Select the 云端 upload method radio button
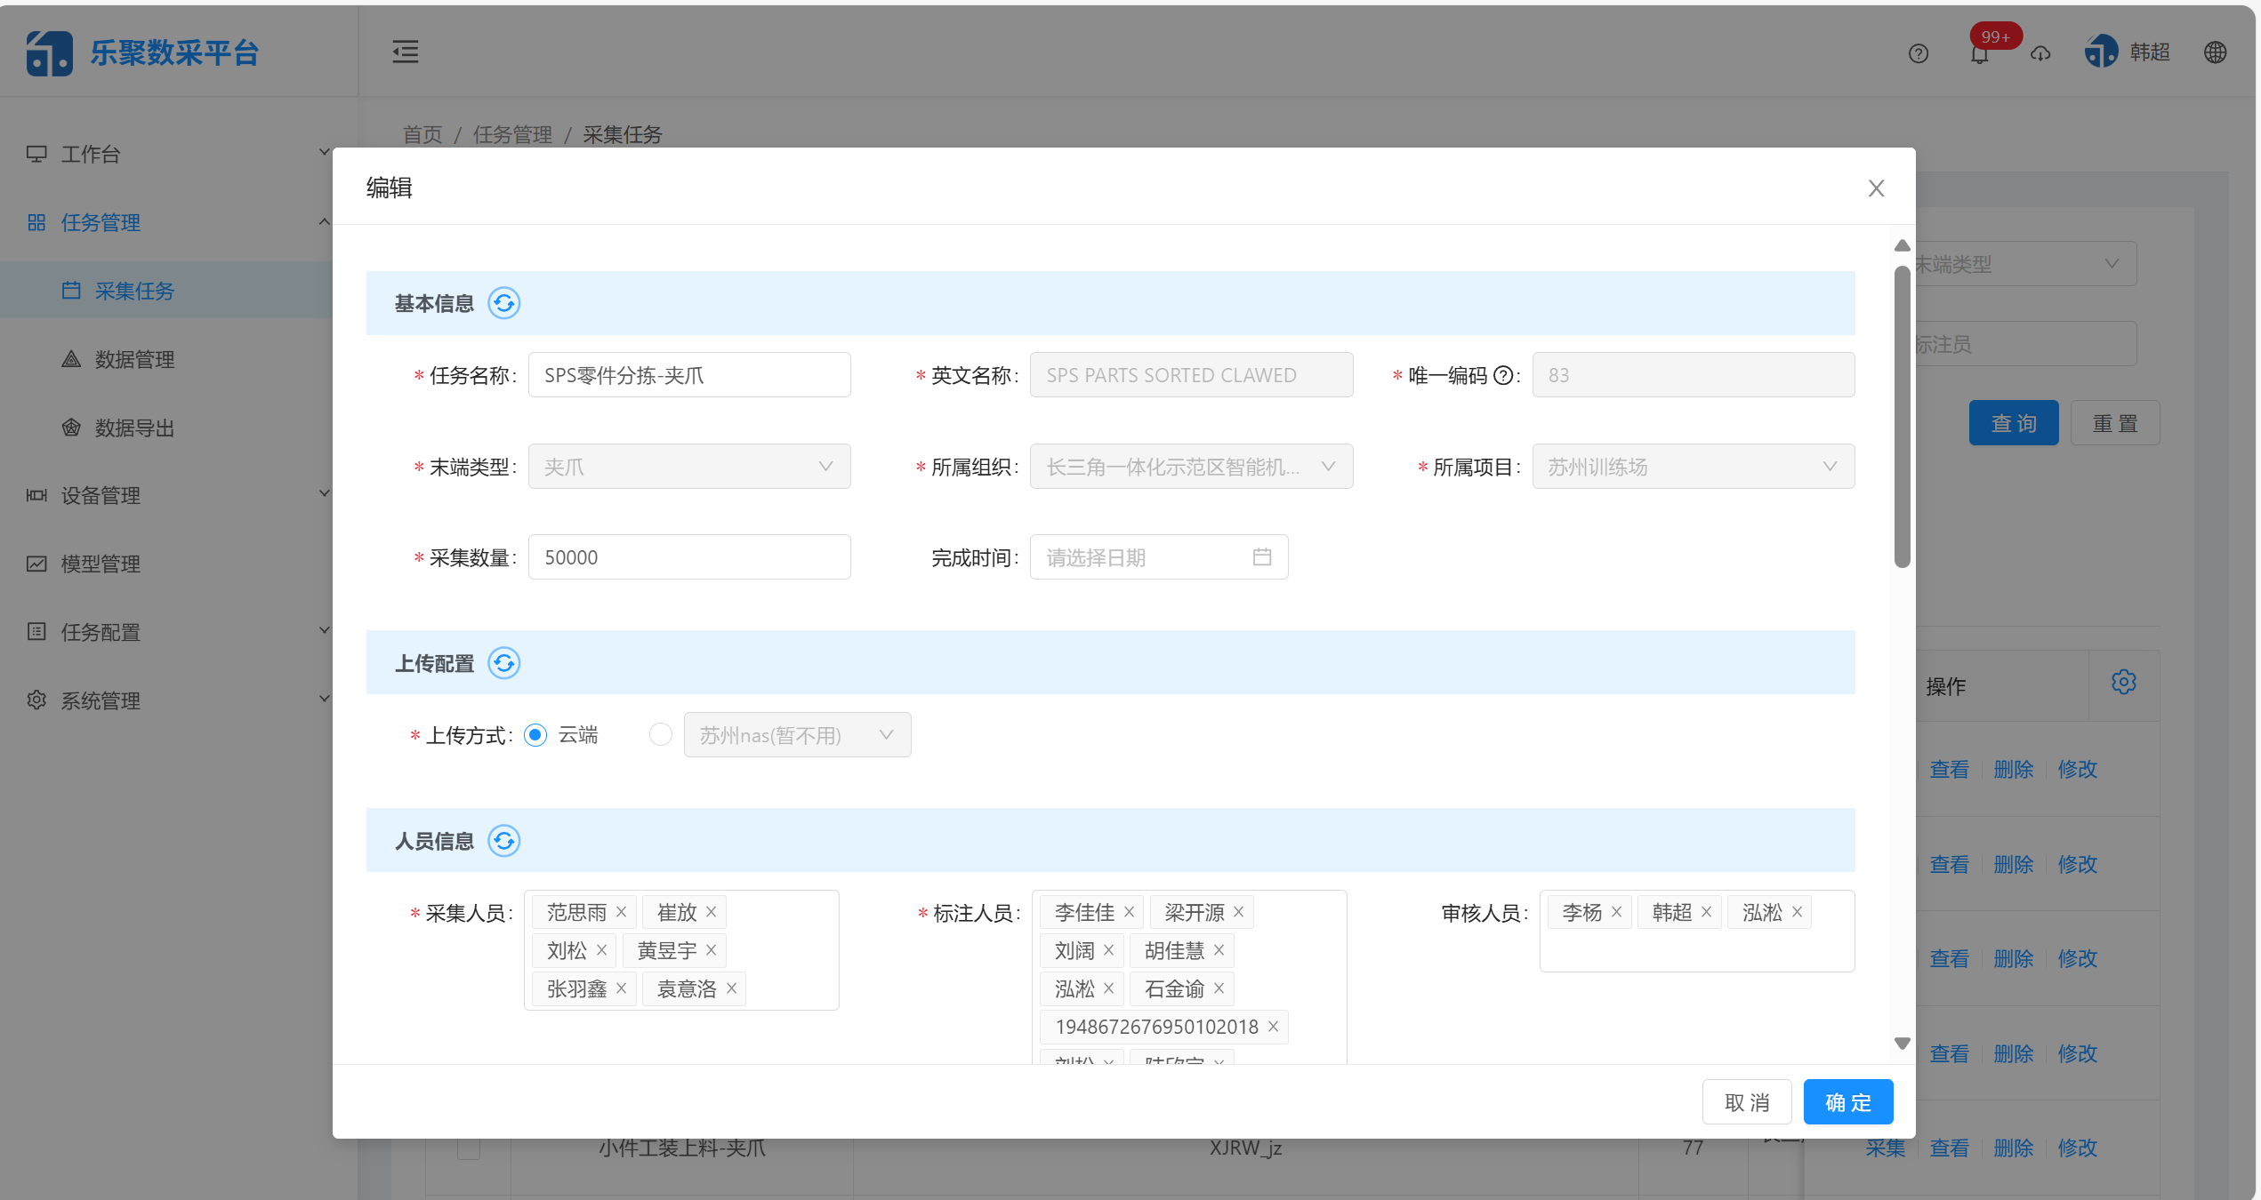 click(x=535, y=735)
